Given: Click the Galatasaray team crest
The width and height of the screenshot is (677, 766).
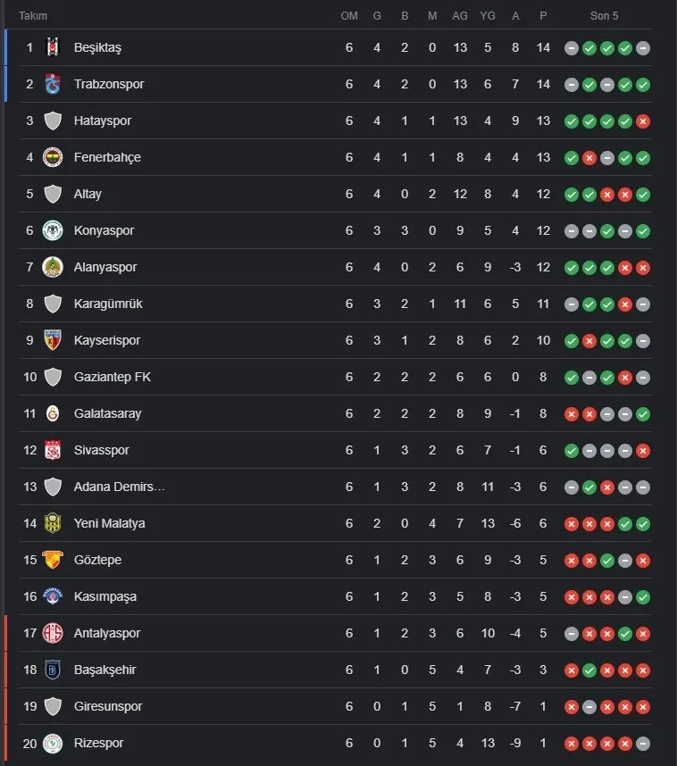Looking at the screenshot, I should [53, 413].
